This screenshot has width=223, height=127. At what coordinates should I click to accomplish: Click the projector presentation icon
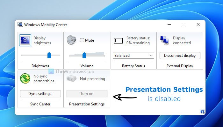click(x=72, y=79)
